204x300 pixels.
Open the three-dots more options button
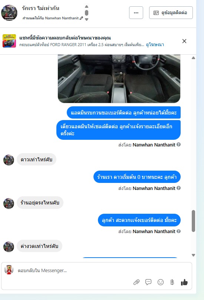pos(136,13)
